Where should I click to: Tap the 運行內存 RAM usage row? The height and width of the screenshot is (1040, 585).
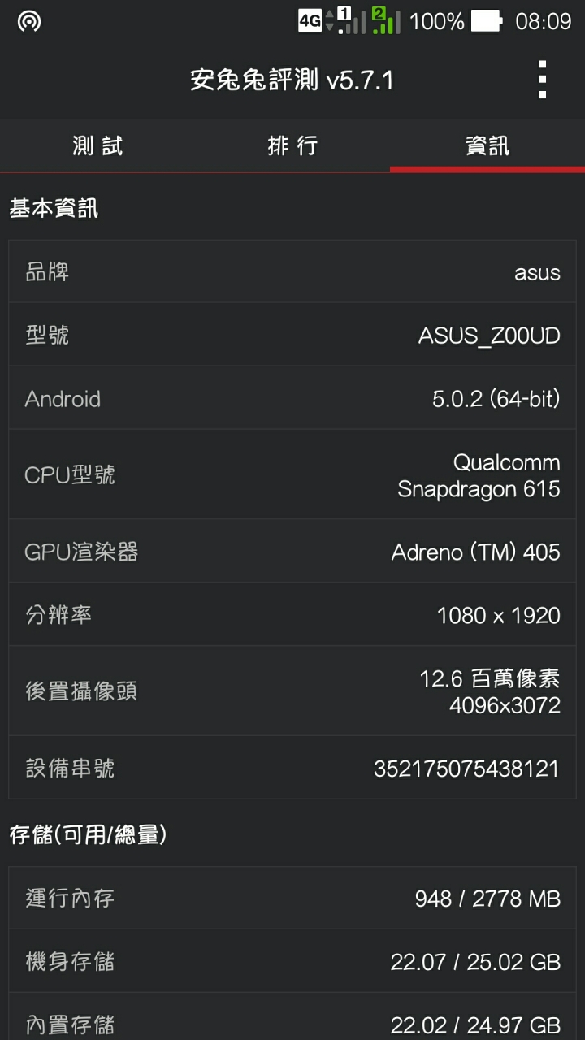(292, 898)
